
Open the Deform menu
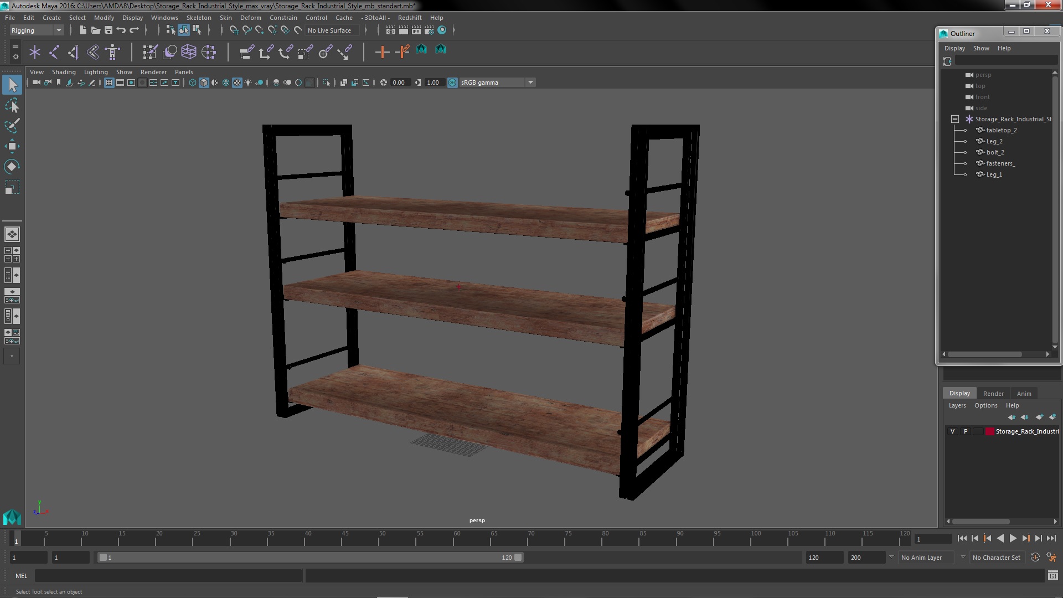(x=250, y=18)
